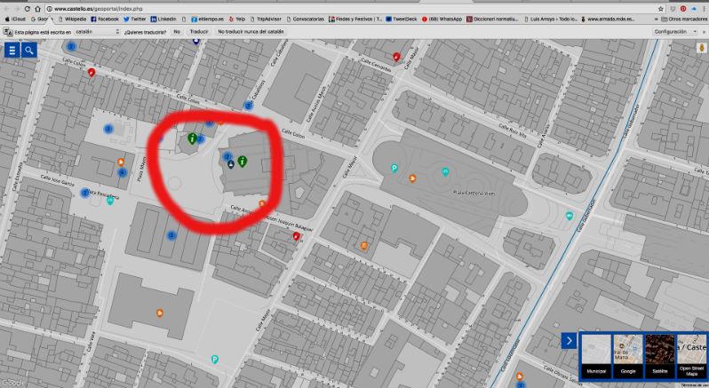Switch to the Satélite basemap
Viewport: 709px width, 388px height.
(x=658, y=355)
